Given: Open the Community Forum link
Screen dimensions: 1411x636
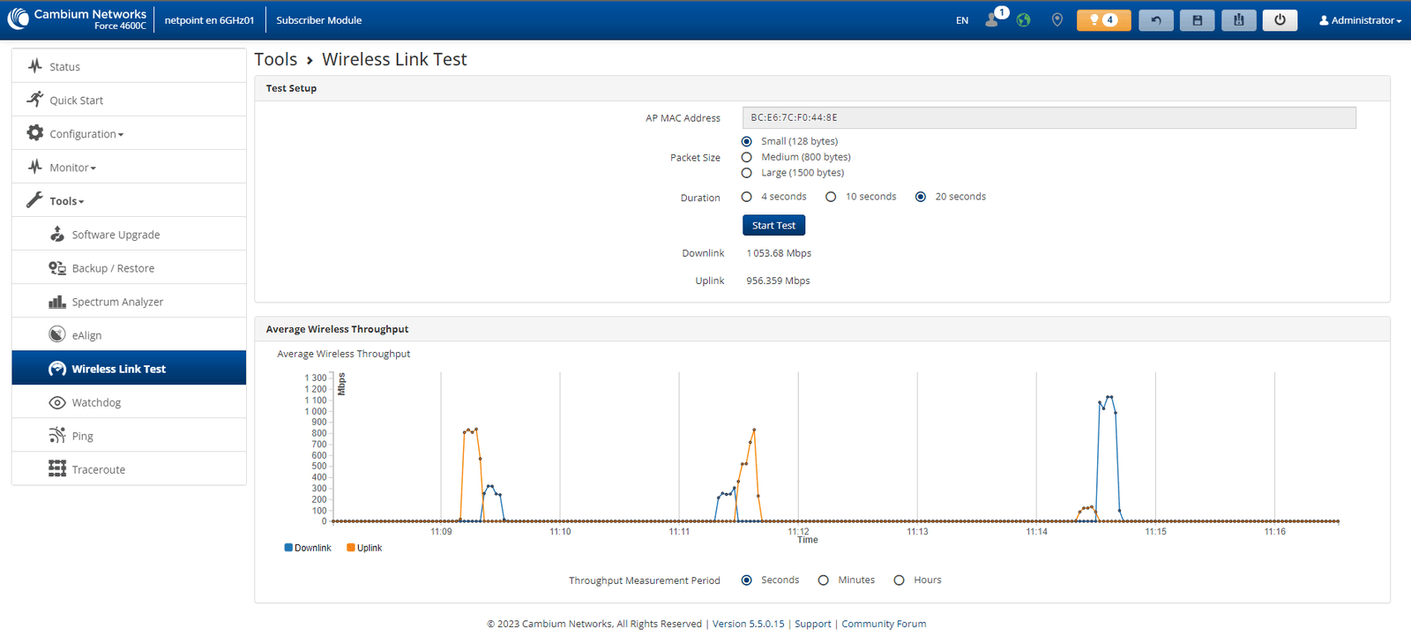Looking at the screenshot, I should click(884, 624).
